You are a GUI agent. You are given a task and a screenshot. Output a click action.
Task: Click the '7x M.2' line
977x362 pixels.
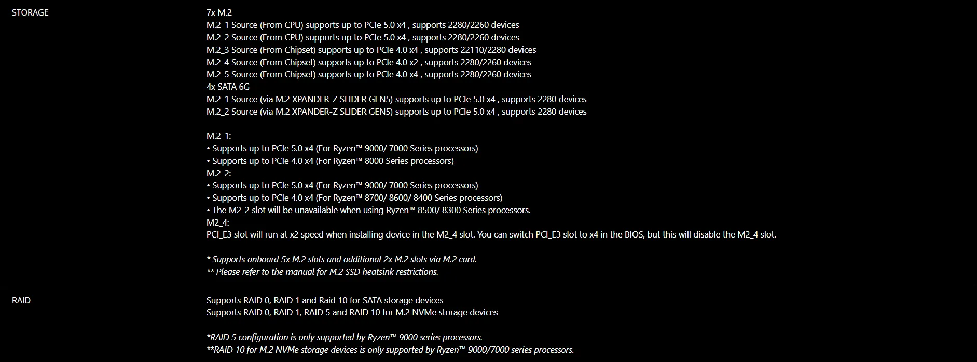click(219, 12)
